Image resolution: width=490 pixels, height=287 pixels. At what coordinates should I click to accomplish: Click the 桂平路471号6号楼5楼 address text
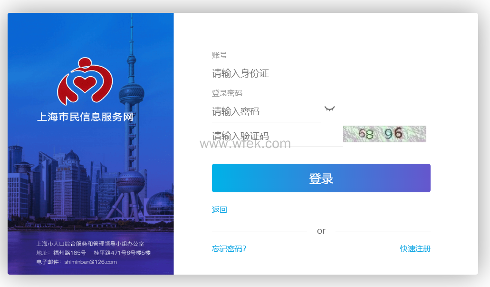click(x=122, y=253)
